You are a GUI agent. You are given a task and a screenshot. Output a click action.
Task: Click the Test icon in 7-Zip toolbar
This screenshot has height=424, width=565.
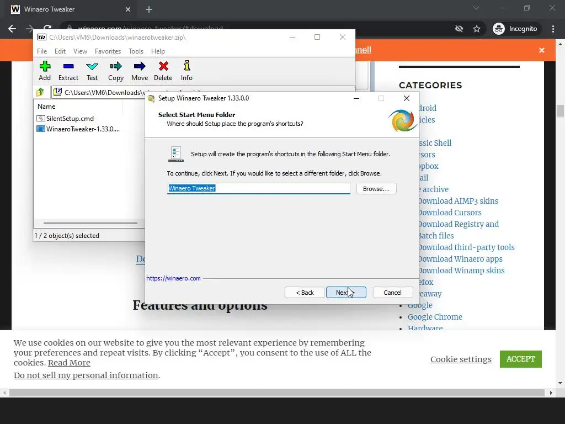pos(92,71)
